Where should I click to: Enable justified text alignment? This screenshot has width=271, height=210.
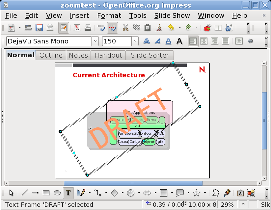[x=226, y=41]
